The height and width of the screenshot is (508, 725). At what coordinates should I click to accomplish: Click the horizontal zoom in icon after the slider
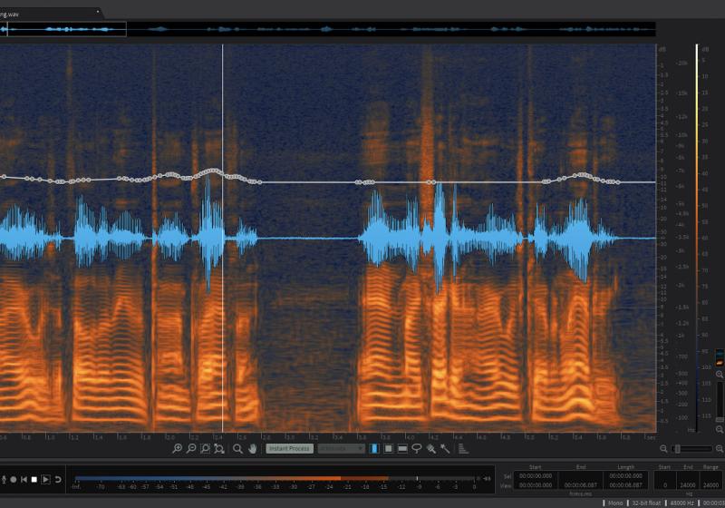point(719,449)
